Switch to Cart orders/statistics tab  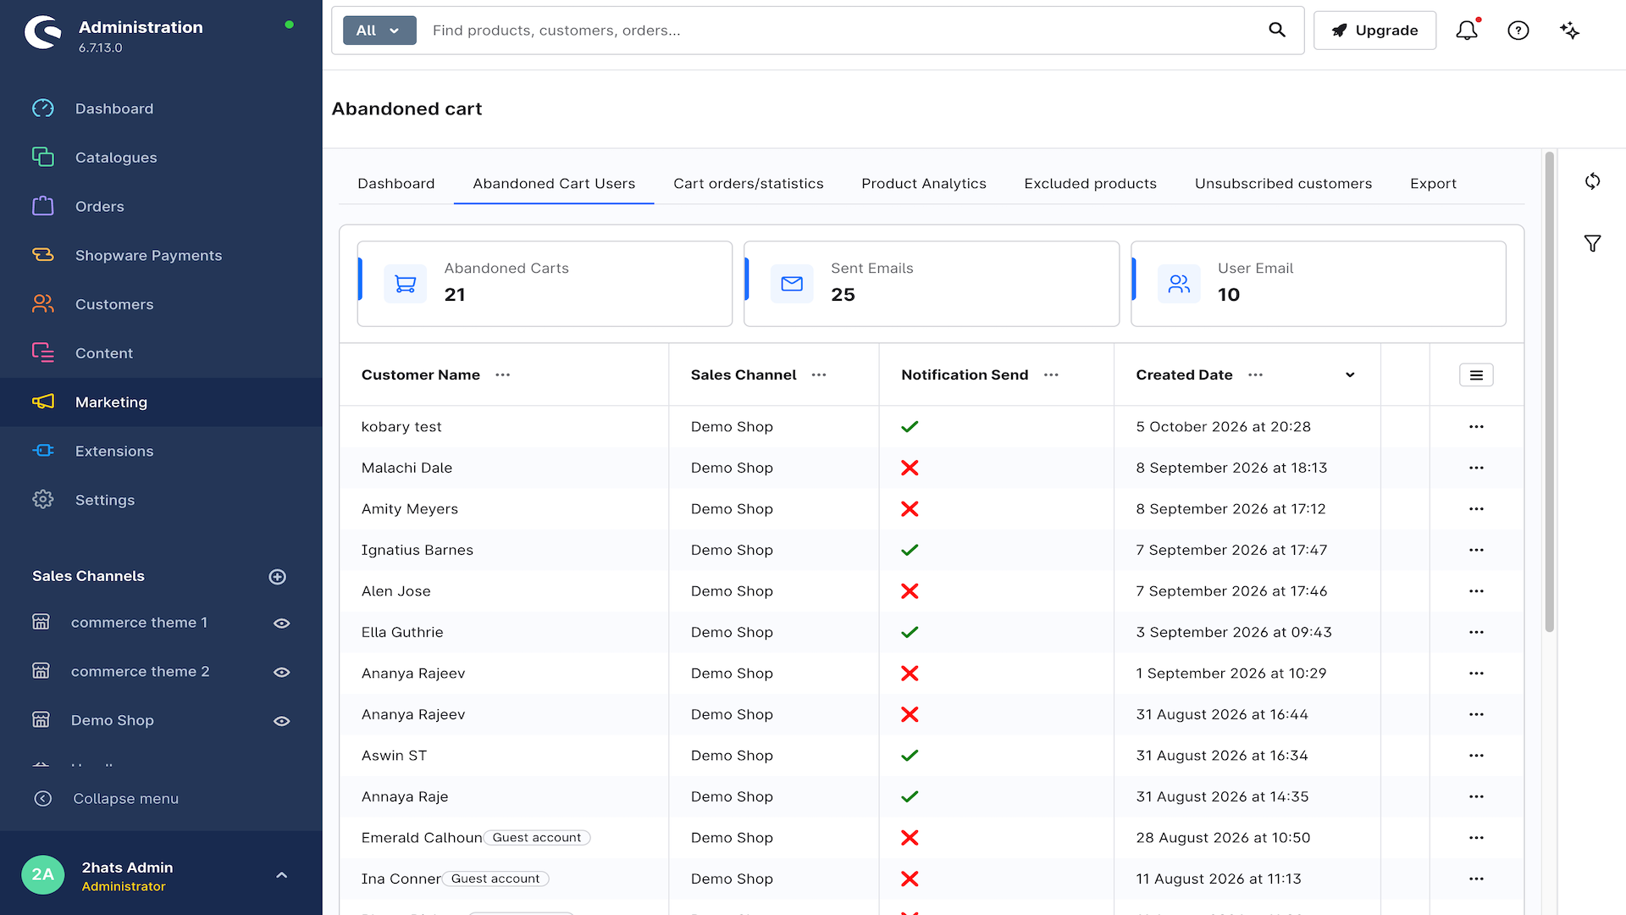click(x=749, y=184)
